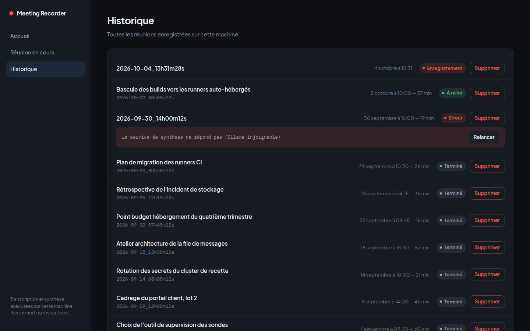Click the file name 2026-09-14_08h00m12s

[145, 279]
